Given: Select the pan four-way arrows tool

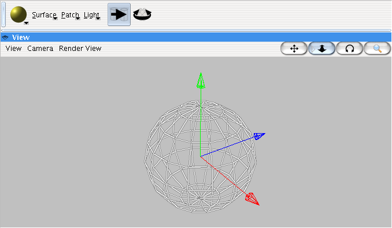Looking at the screenshot, I should click(x=294, y=49).
